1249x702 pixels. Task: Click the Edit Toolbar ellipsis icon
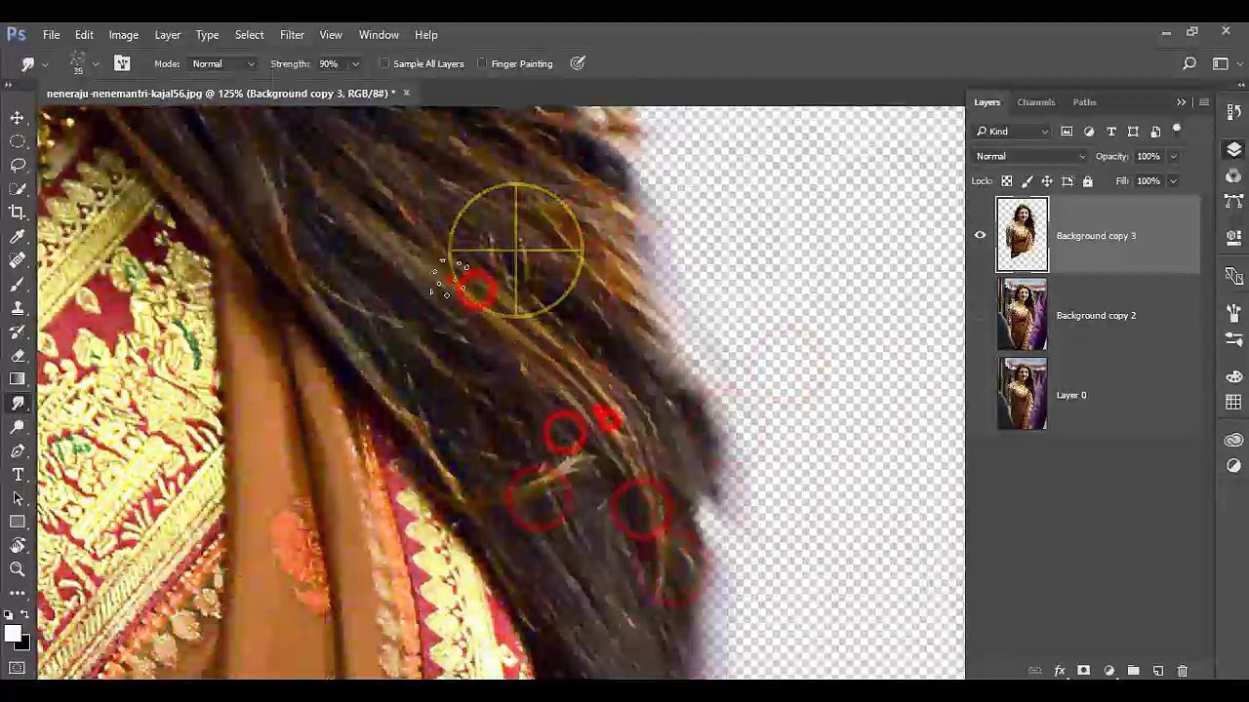[18, 593]
